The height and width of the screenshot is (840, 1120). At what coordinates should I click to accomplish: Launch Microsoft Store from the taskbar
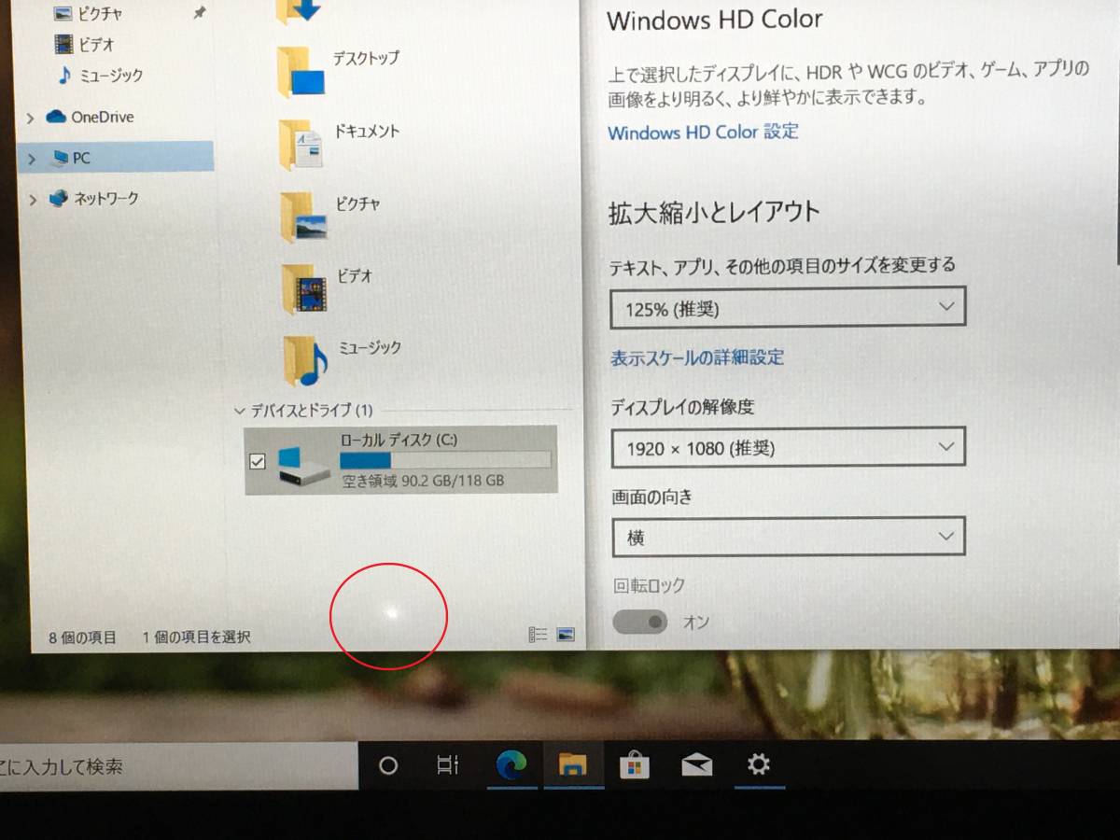635,765
